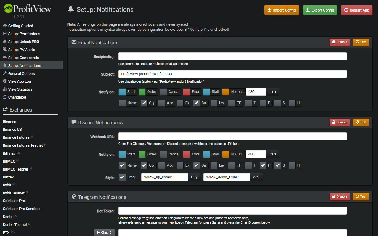
Task: Disable the Discord 'Emoji' style checkbox
Action: pos(122,177)
